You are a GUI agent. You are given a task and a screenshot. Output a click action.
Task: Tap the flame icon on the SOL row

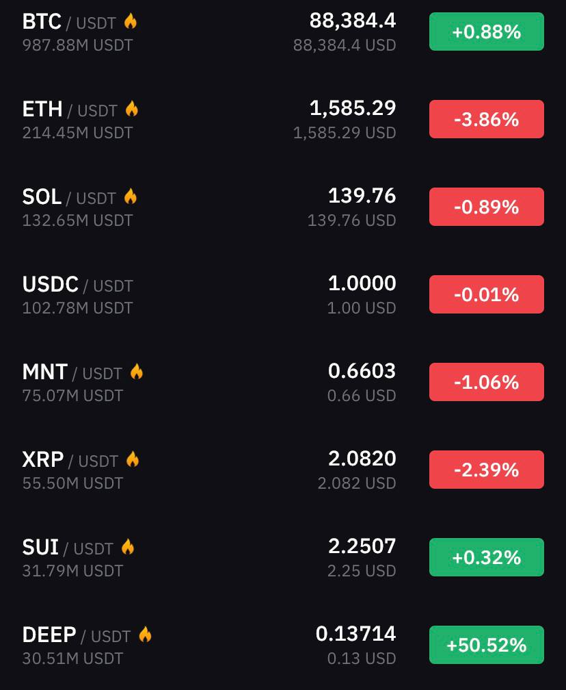pyautogui.click(x=131, y=196)
